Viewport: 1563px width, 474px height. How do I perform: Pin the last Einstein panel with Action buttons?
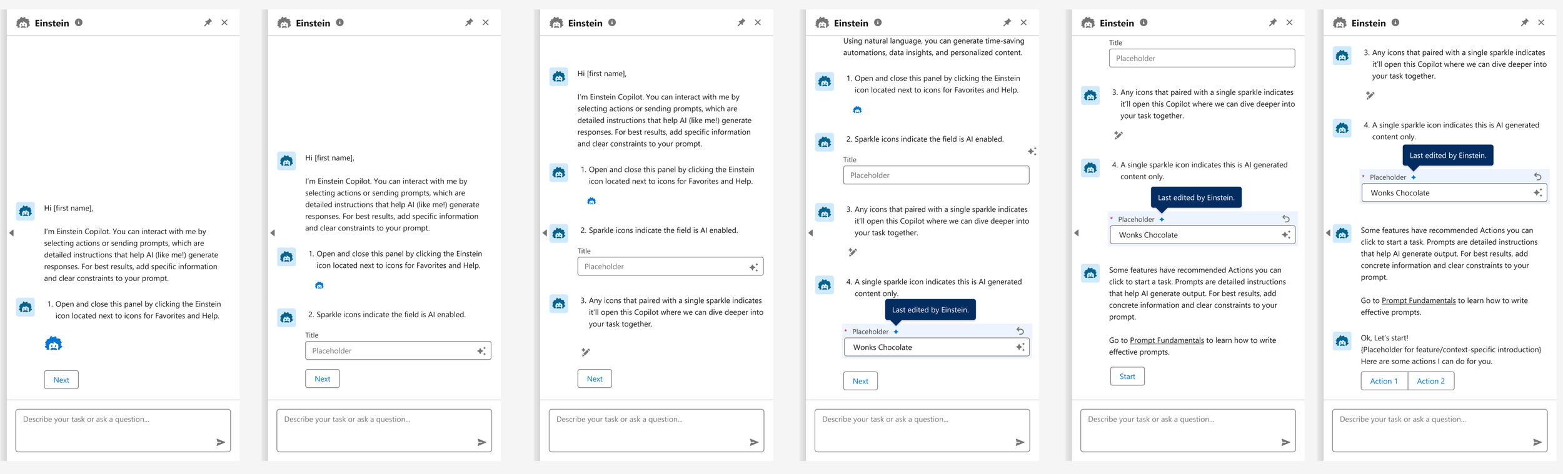click(x=1525, y=22)
